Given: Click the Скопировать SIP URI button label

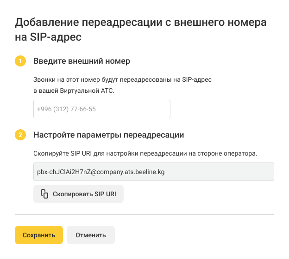Looking at the screenshot, I should 84,194.
